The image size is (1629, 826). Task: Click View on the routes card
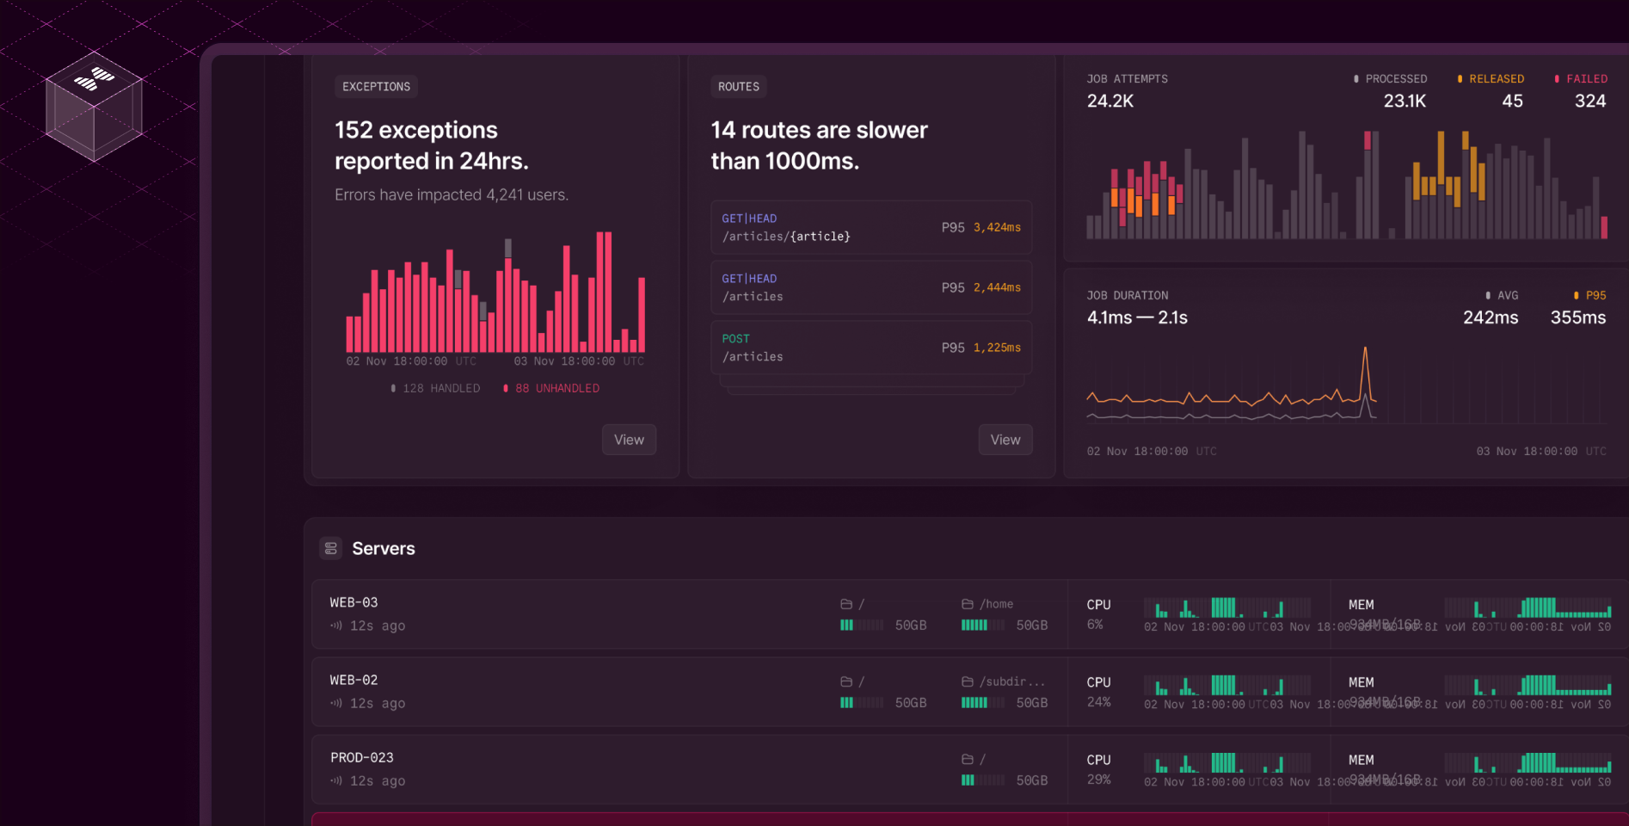1005,440
